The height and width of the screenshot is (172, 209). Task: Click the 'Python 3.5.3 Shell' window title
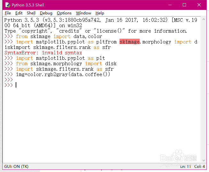28,5
